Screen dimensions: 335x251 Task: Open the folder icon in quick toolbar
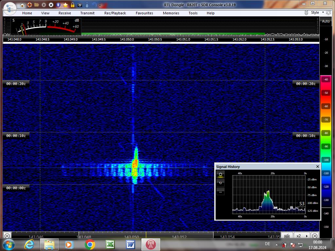[37, 5]
